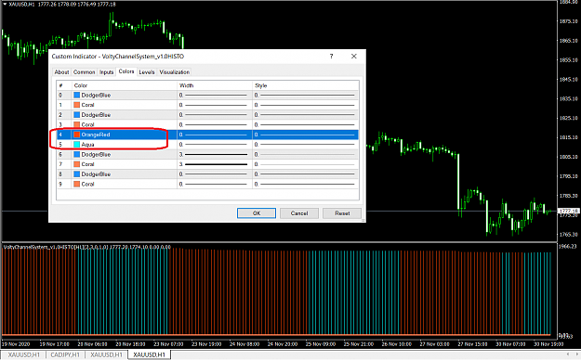The image size is (581, 360).
Task: Open the style selector for row 0
Action: click(305, 95)
